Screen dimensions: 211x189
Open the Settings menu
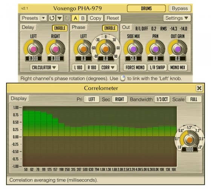[177, 18]
